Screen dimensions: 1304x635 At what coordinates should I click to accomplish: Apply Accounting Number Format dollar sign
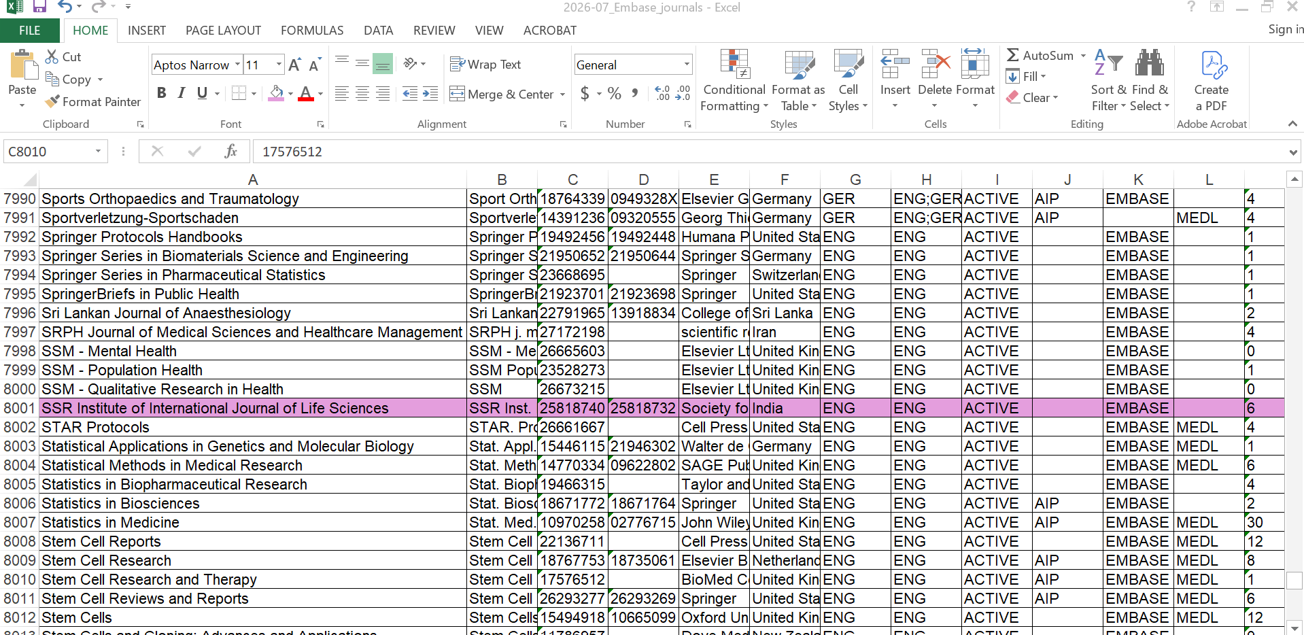(585, 94)
